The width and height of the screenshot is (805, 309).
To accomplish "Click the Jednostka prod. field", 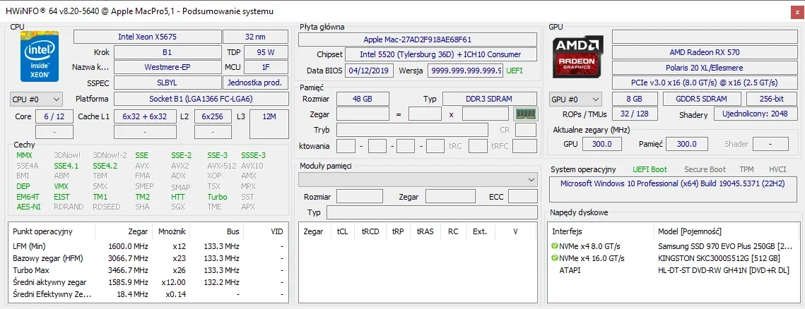I will (255, 83).
